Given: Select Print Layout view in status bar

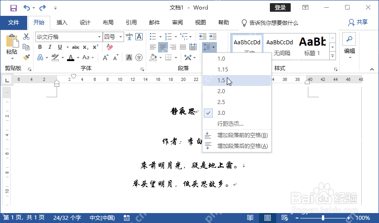Looking at the screenshot, I should click(x=267, y=218).
